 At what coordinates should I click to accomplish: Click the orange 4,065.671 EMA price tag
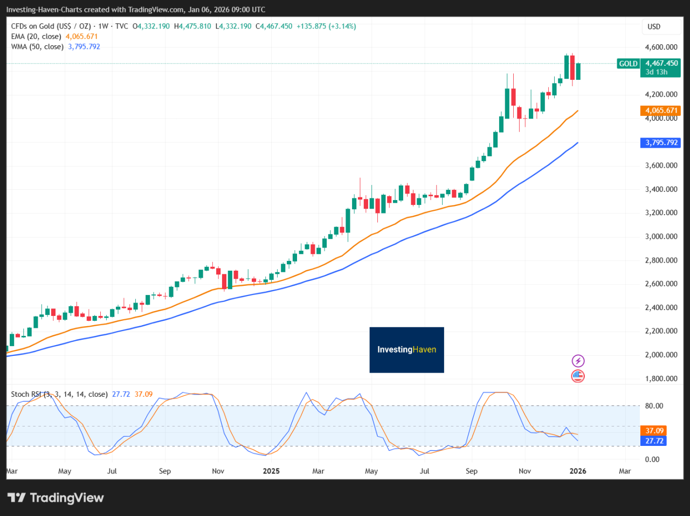(661, 111)
